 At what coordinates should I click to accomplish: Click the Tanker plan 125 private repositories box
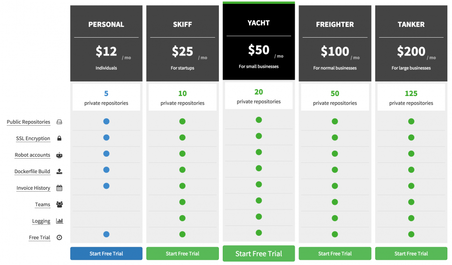(x=411, y=97)
